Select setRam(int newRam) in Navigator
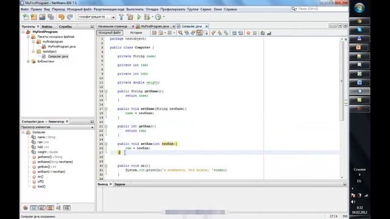Viewport: 390px width, 219px height. point(51,172)
